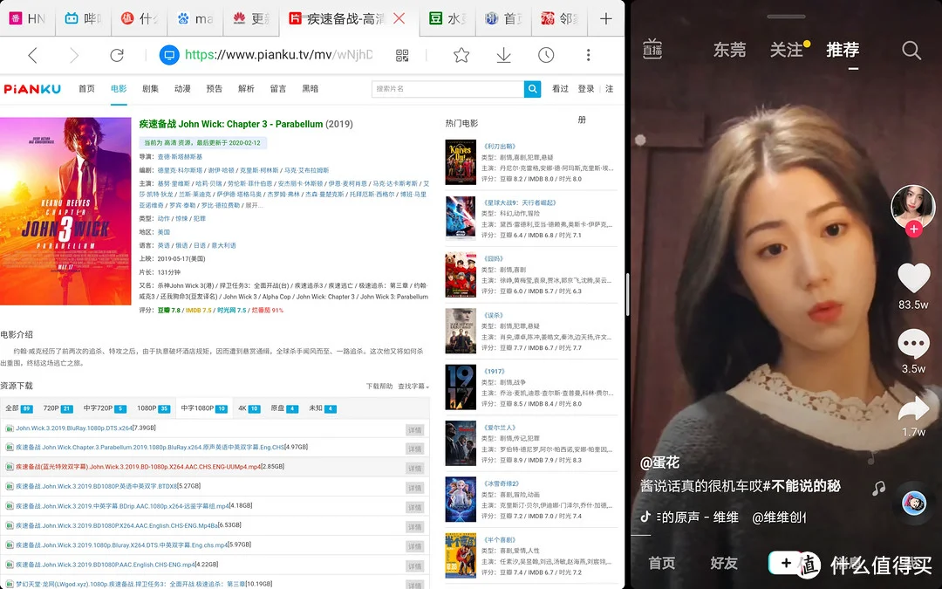942x589 pixels.
Task: Open the 远鉴字幕组 4.18GB download link
Action: (122, 505)
